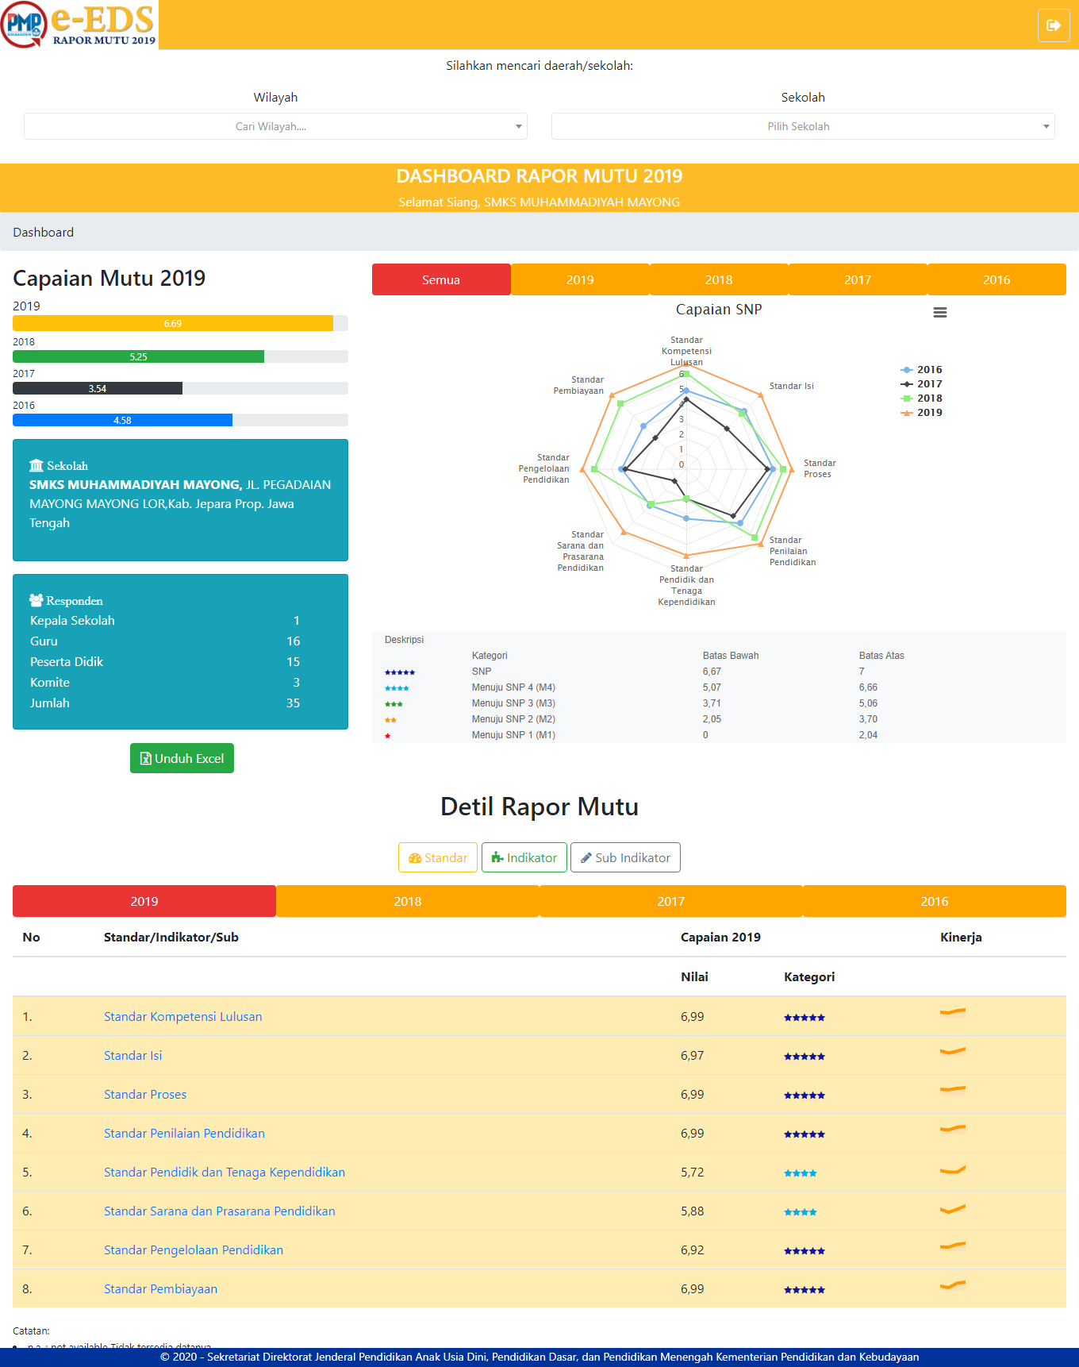Click the blue 2016 progress bar 4.58
The image size is (1079, 1367).
122,420
